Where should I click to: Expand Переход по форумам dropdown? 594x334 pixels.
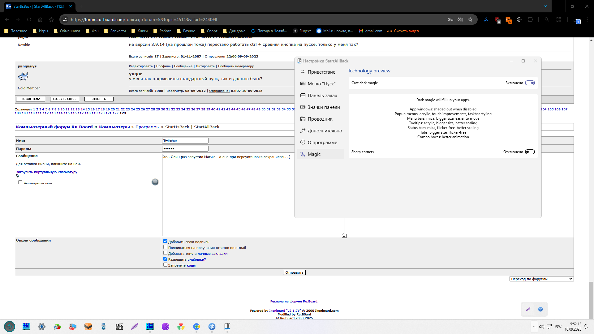[x=541, y=279]
